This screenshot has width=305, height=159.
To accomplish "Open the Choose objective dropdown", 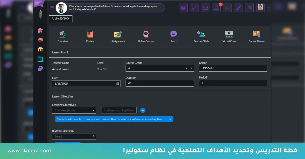I will coord(74,110).
